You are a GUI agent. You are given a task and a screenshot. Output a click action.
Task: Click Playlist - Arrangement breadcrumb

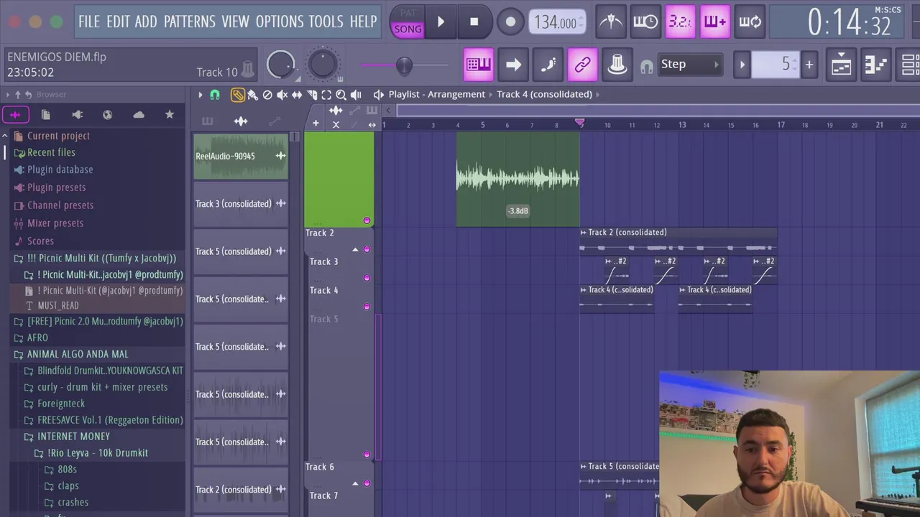[437, 94]
